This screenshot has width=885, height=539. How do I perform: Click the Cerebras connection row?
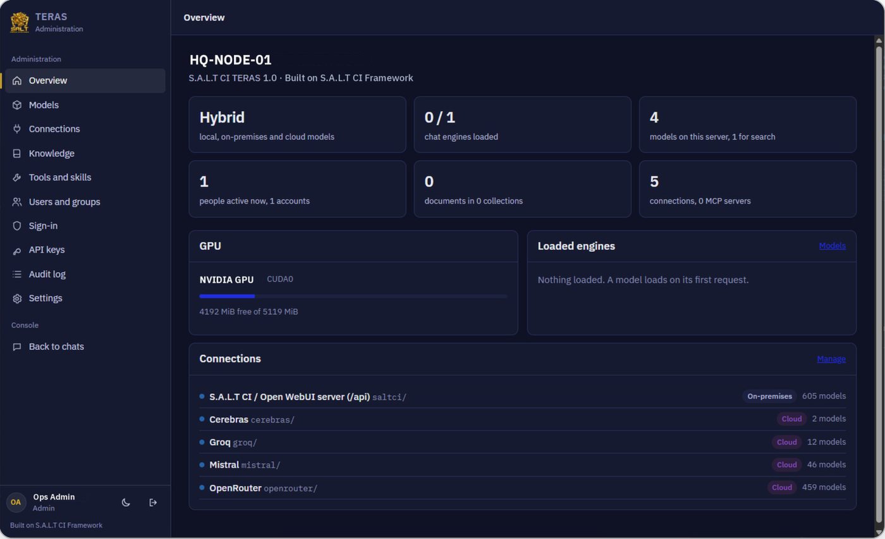click(x=522, y=419)
